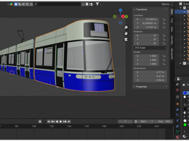Expand the Properties panel in sidebar
Viewport: 189px width, 141px height.
click(134, 87)
